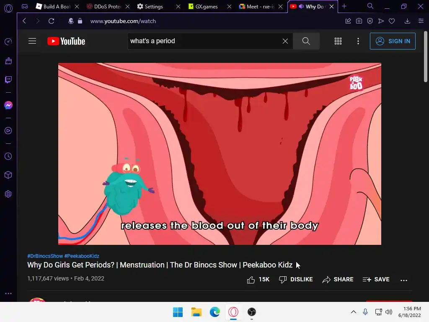Open YouTube hamburger guide menu
Screen dimensions: 429x322
point(32,41)
